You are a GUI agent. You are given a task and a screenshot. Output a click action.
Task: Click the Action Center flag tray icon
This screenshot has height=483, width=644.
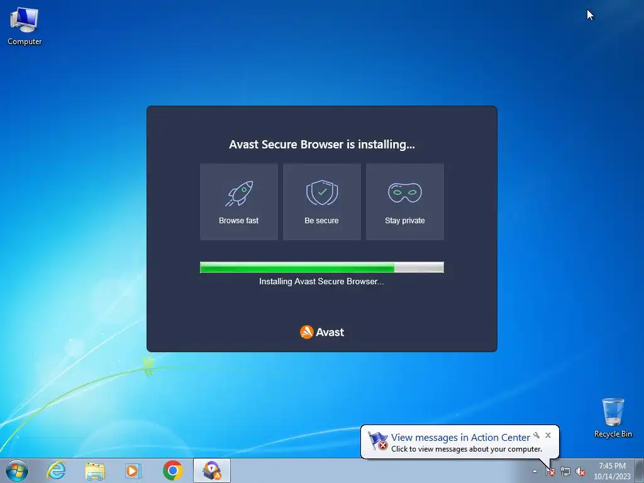550,471
